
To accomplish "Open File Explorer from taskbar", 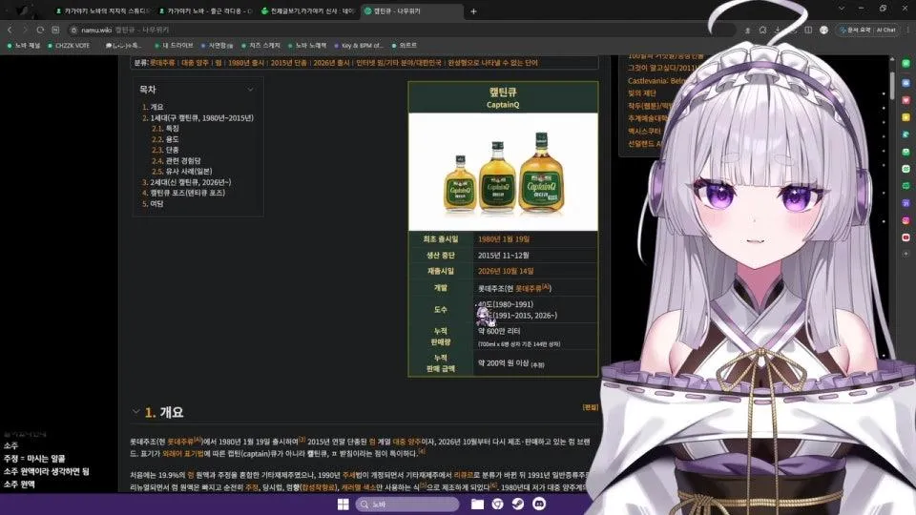I will click(x=477, y=504).
